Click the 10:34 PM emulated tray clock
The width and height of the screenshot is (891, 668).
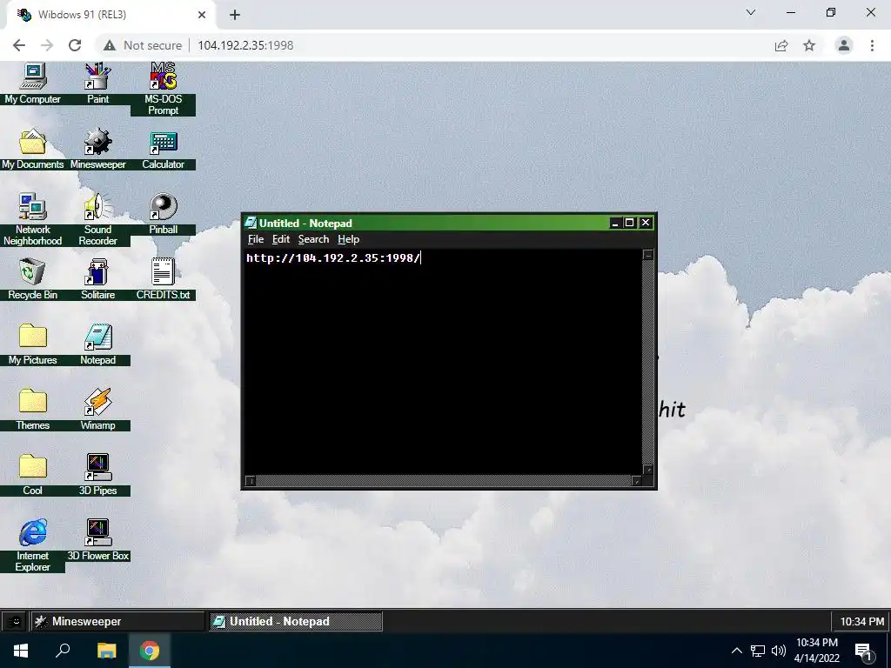pyautogui.click(x=861, y=621)
